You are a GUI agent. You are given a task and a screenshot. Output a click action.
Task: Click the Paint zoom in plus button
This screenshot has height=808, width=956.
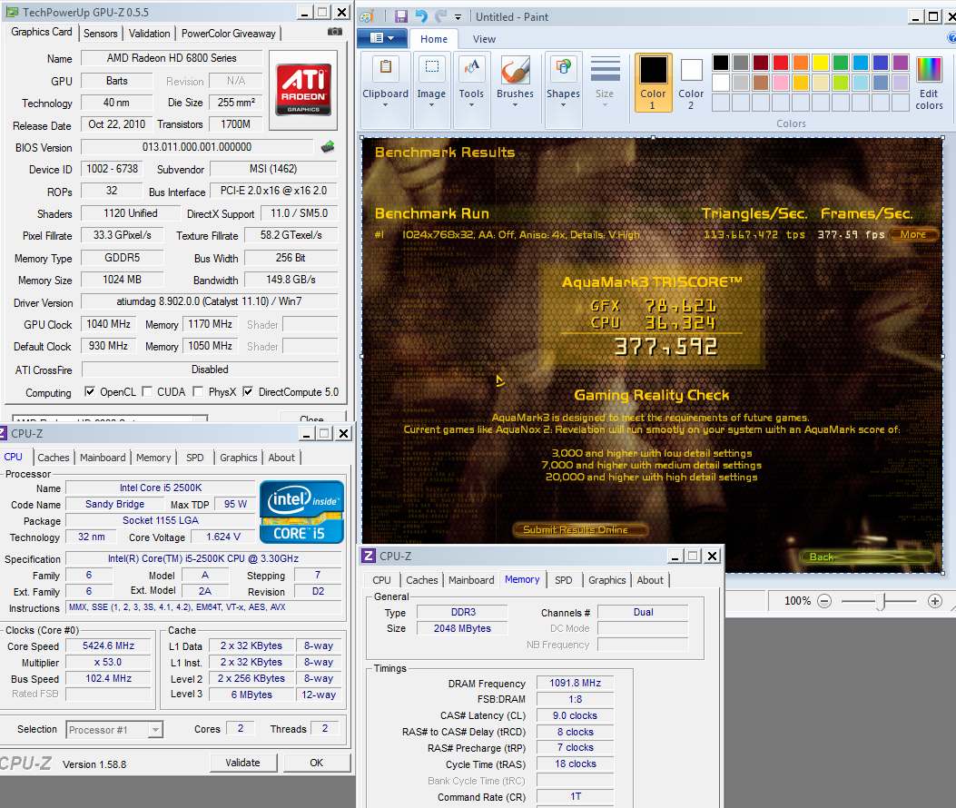(x=934, y=601)
